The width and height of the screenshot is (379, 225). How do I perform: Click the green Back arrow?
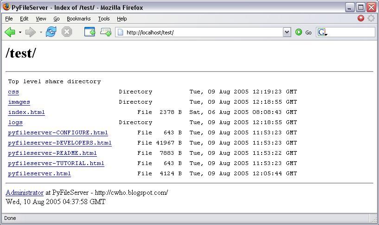click(x=10, y=32)
